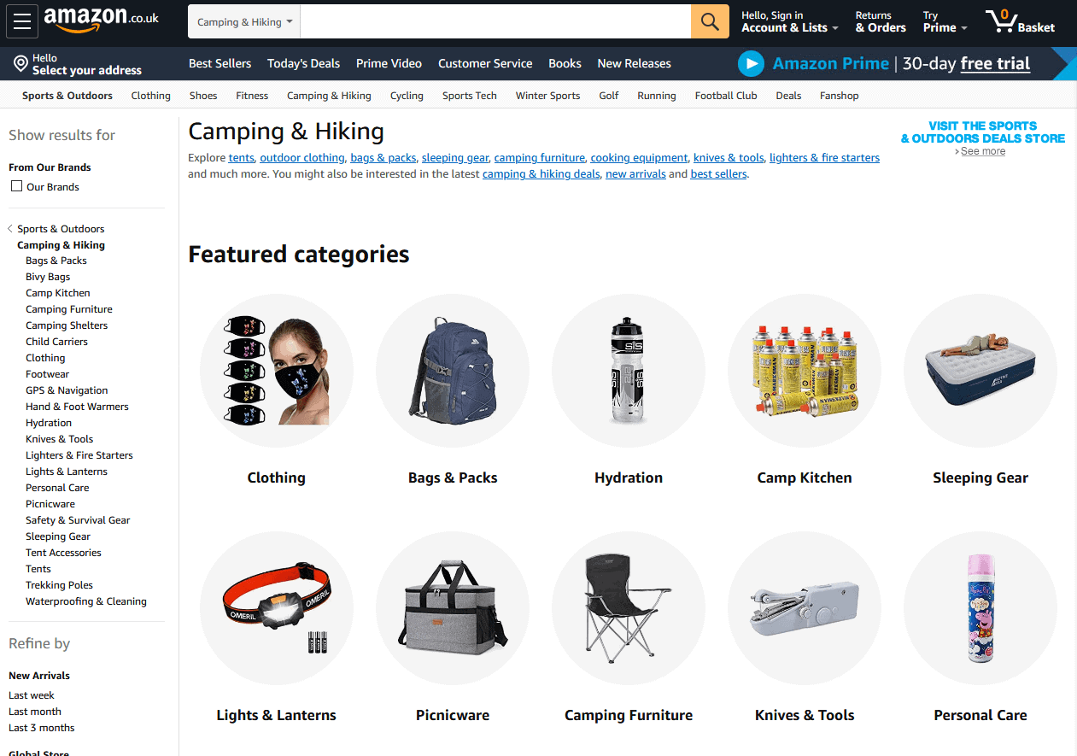1077x756 pixels.
Task: Click the See more deals link
Action: point(983,151)
